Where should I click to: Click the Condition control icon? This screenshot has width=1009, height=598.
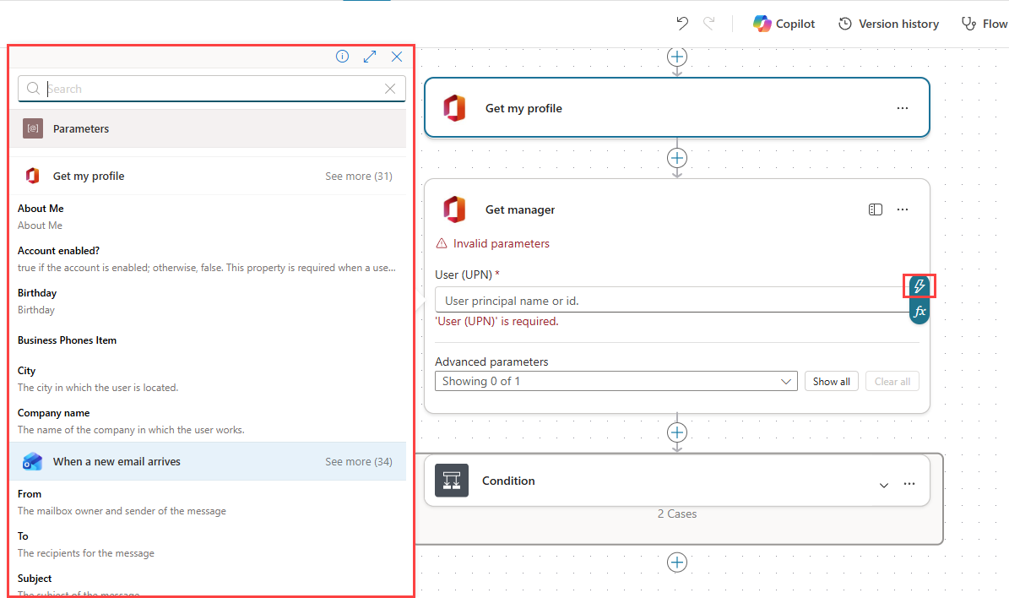pyautogui.click(x=452, y=481)
